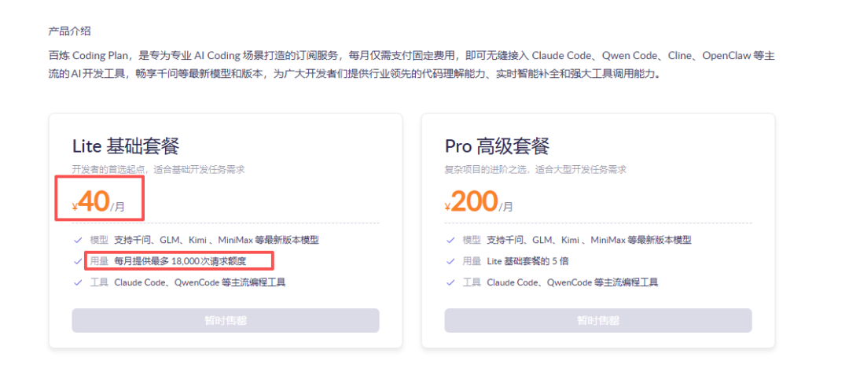This screenshot has height=372, width=849.
Task: Click checkmark beside Pro 模型 feature
Action: tap(450, 240)
